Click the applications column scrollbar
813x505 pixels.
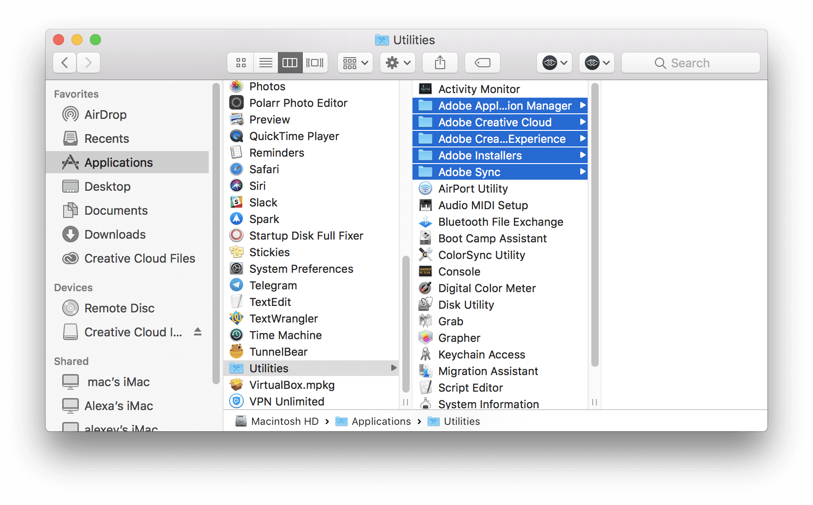tap(406, 323)
